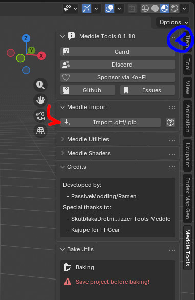Click the negative X red gizmo circle

coord(11,53)
